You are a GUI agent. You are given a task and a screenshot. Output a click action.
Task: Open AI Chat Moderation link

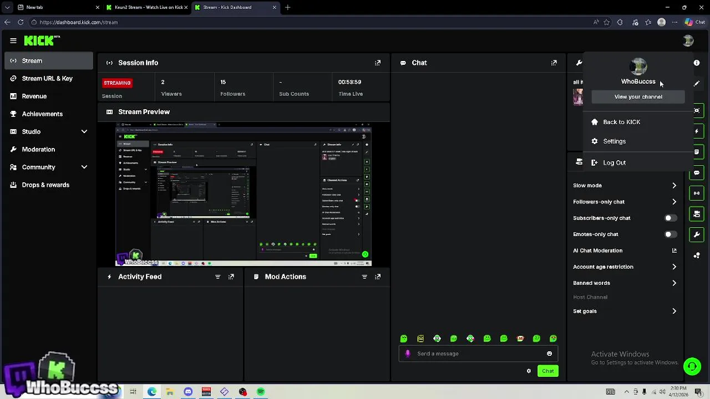pos(625,250)
